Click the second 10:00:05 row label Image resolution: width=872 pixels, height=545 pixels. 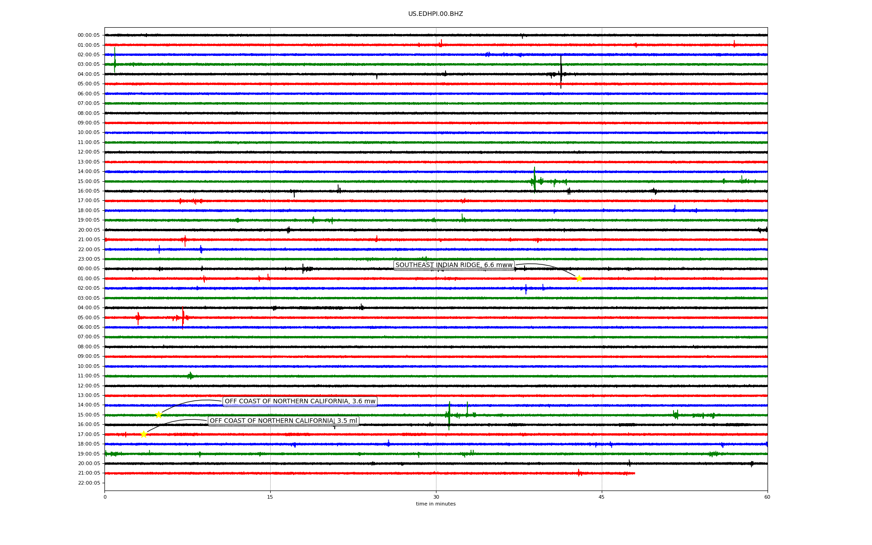click(89, 367)
